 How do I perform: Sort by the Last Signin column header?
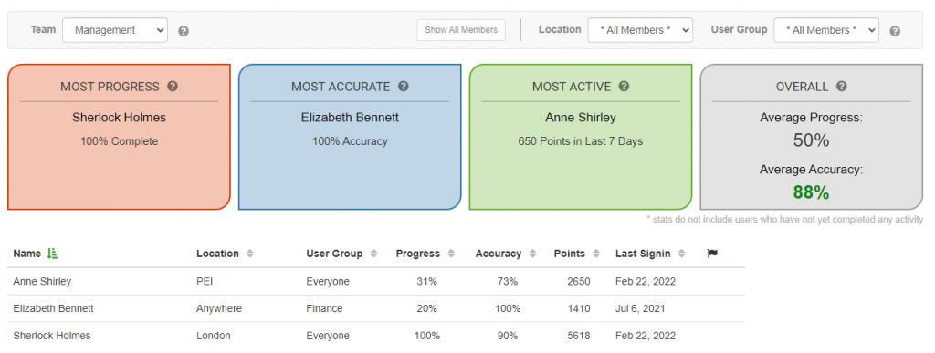pos(643,254)
